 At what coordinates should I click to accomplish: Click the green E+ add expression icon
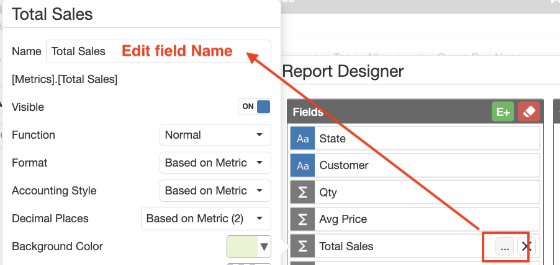(502, 112)
